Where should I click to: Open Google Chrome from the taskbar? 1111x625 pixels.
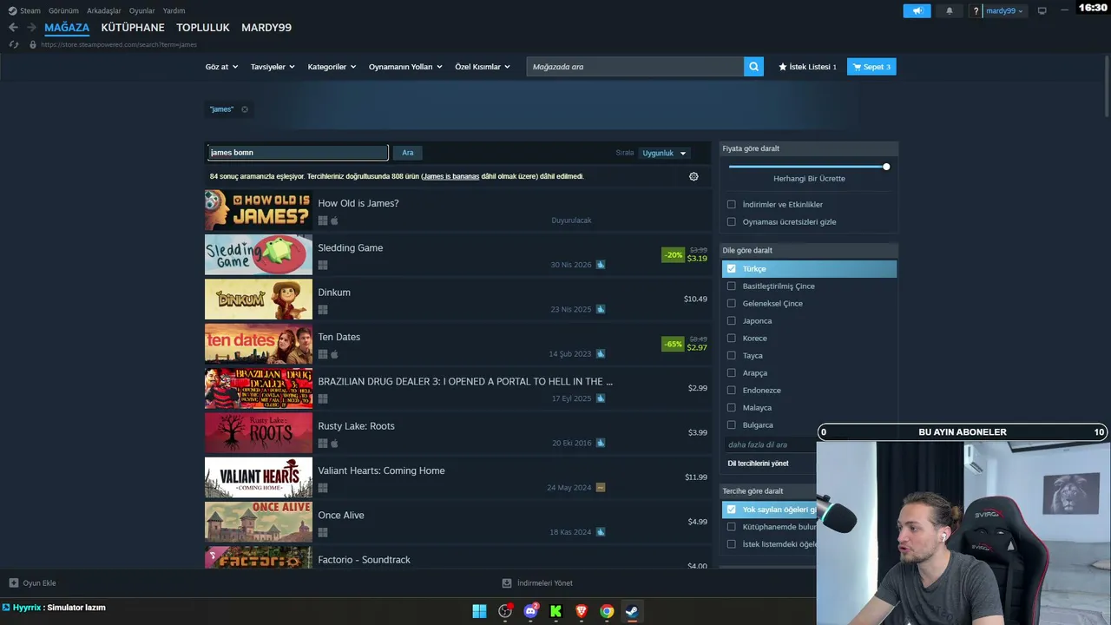click(x=607, y=611)
